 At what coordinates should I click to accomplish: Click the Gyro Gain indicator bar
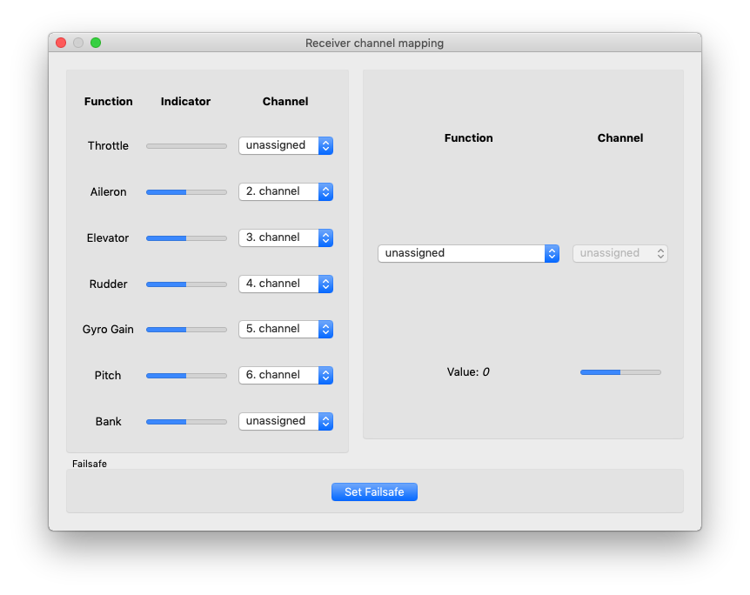click(186, 330)
